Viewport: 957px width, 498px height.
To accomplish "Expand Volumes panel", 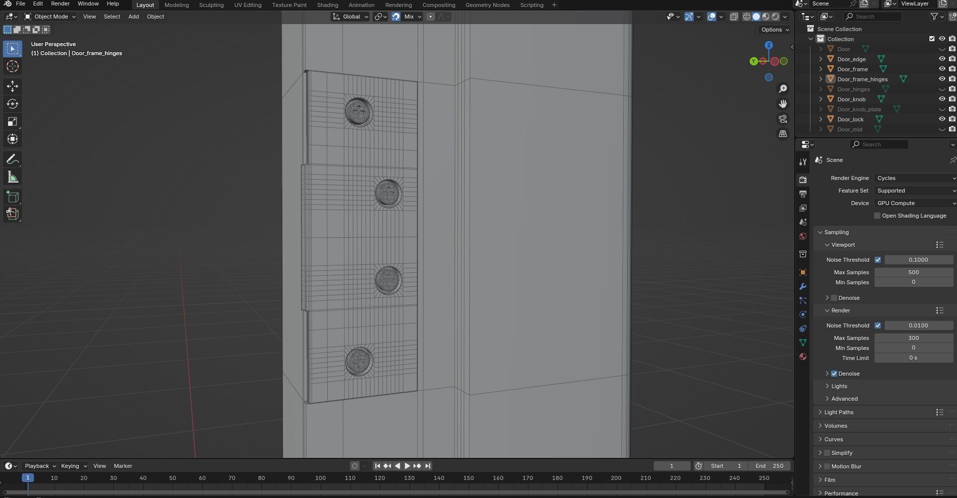I will point(836,426).
